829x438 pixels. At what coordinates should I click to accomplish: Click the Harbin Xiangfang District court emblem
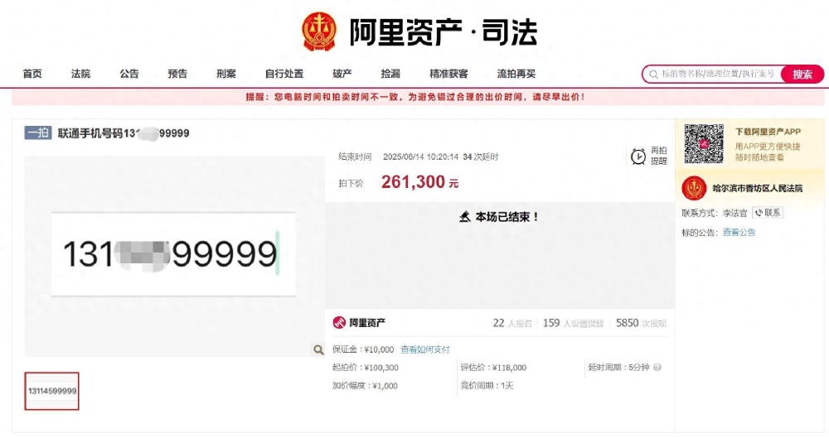coord(694,188)
